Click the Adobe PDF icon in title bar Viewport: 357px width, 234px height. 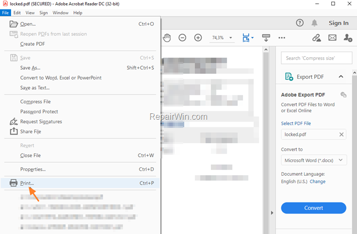pyautogui.click(x=5, y=4)
